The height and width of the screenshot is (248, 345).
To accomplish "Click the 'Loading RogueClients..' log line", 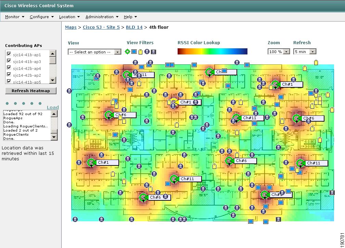I will pos(26,126).
